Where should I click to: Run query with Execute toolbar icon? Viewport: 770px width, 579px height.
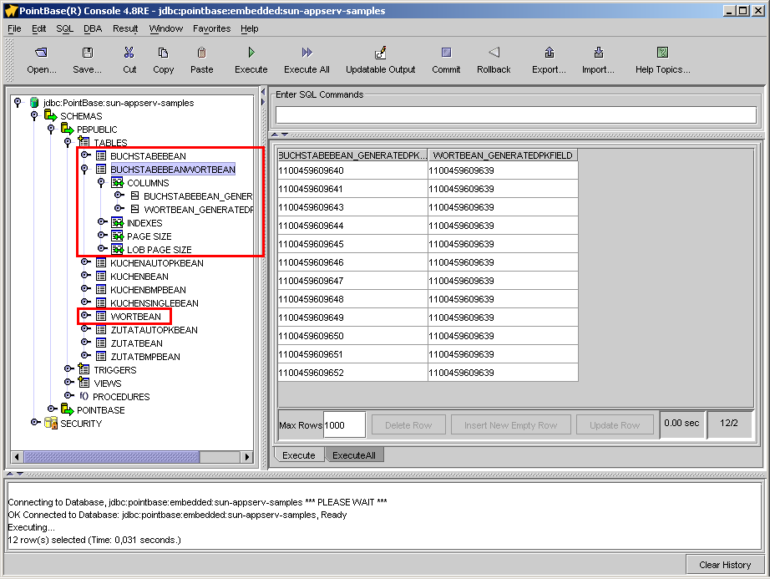tap(251, 53)
